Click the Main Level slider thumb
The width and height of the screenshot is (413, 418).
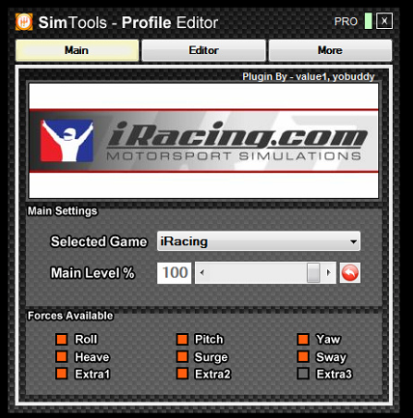tap(314, 273)
